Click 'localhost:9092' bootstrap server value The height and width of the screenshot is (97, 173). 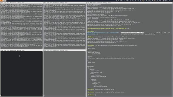96,54
